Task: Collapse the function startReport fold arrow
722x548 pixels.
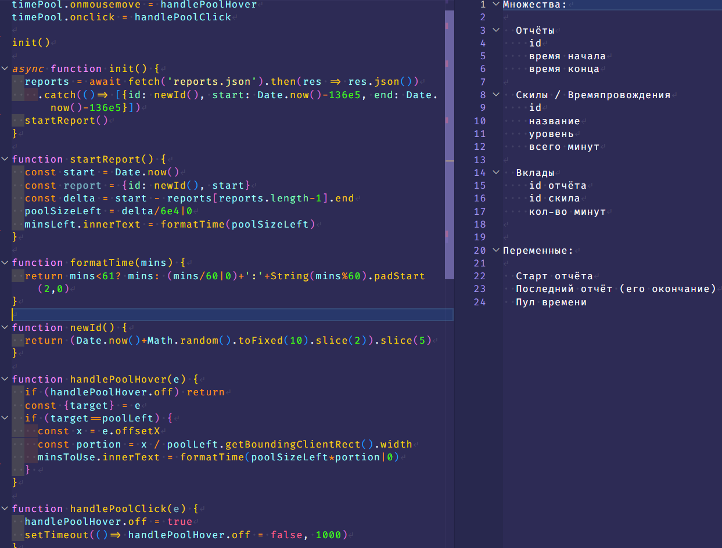Action: pos(5,159)
